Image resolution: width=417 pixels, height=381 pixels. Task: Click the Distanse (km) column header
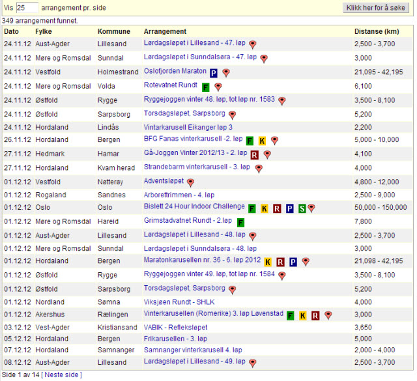377,31
